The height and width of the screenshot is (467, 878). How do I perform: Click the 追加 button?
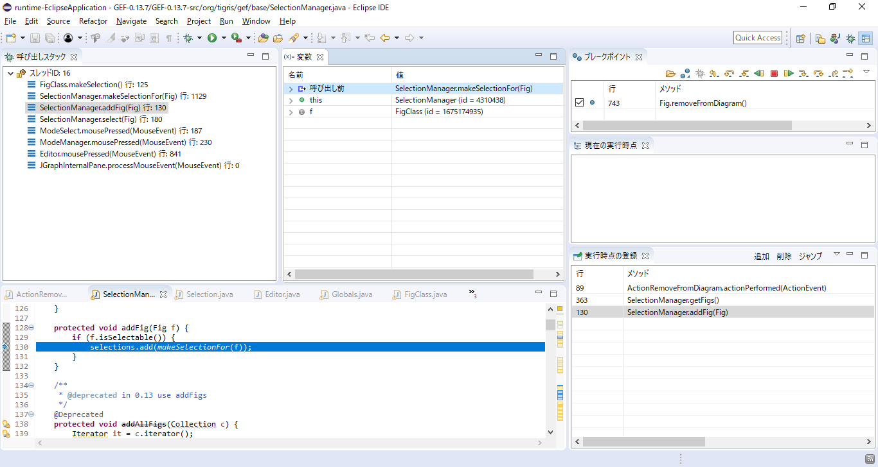coord(762,256)
